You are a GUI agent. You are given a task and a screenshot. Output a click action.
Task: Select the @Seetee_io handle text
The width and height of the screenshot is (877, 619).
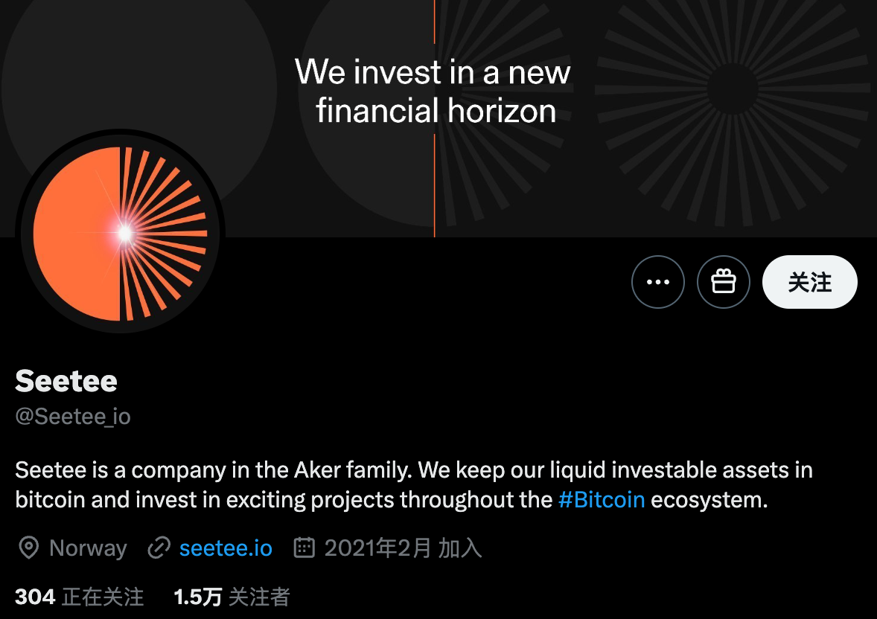(73, 417)
